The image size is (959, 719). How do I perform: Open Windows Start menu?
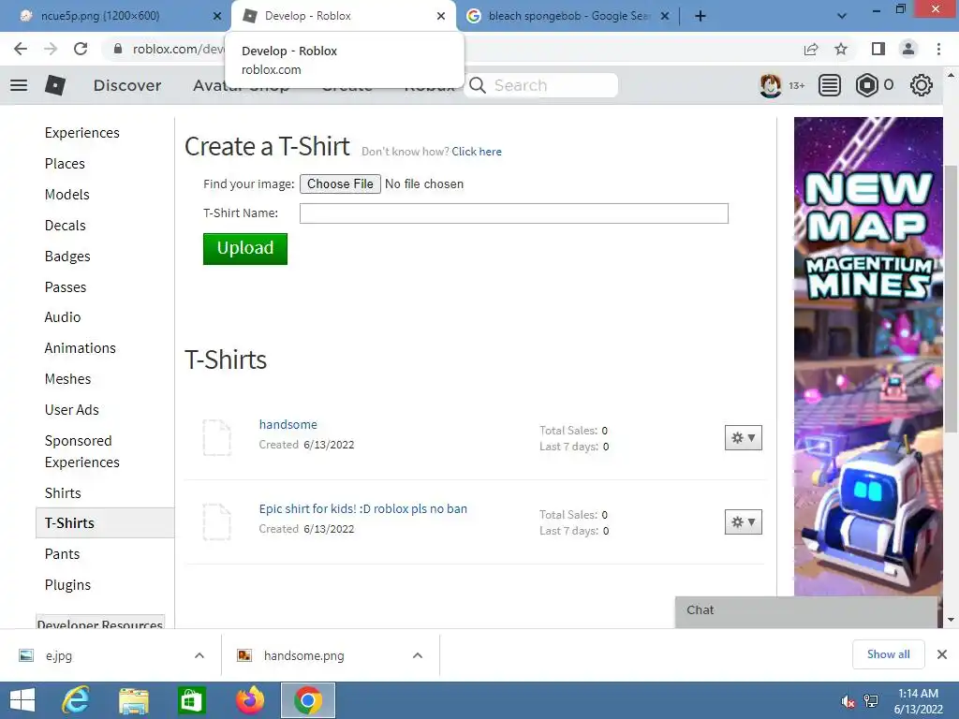pos(22,700)
